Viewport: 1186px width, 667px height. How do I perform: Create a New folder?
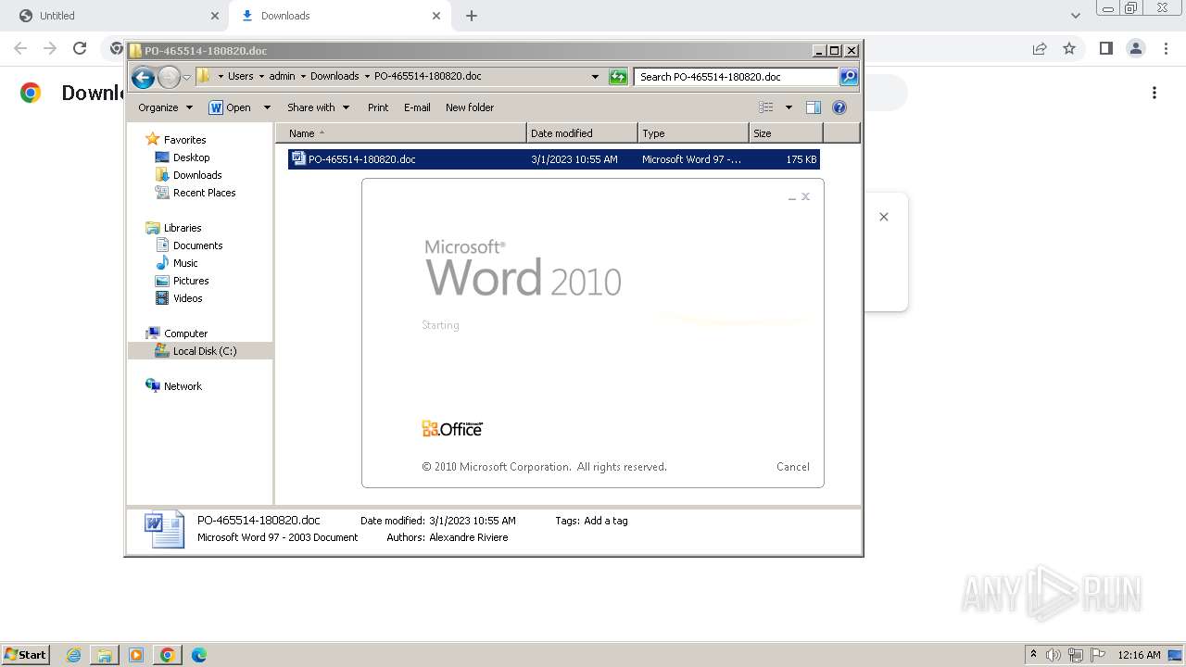(470, 107)
